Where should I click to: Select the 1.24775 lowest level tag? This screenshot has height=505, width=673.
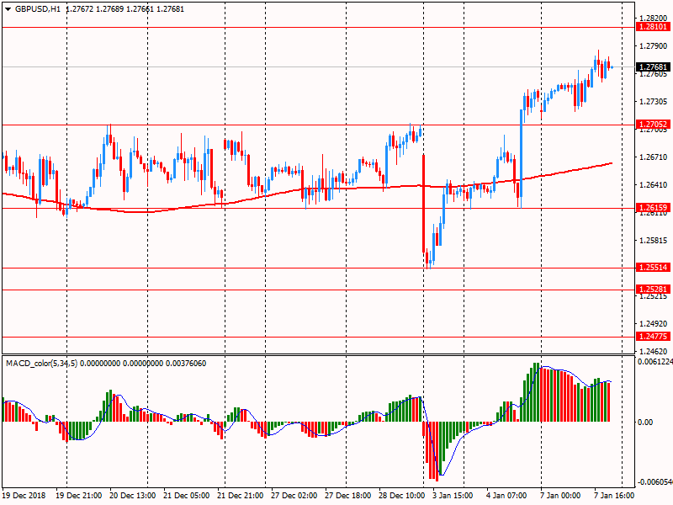[x=653, y=337]
